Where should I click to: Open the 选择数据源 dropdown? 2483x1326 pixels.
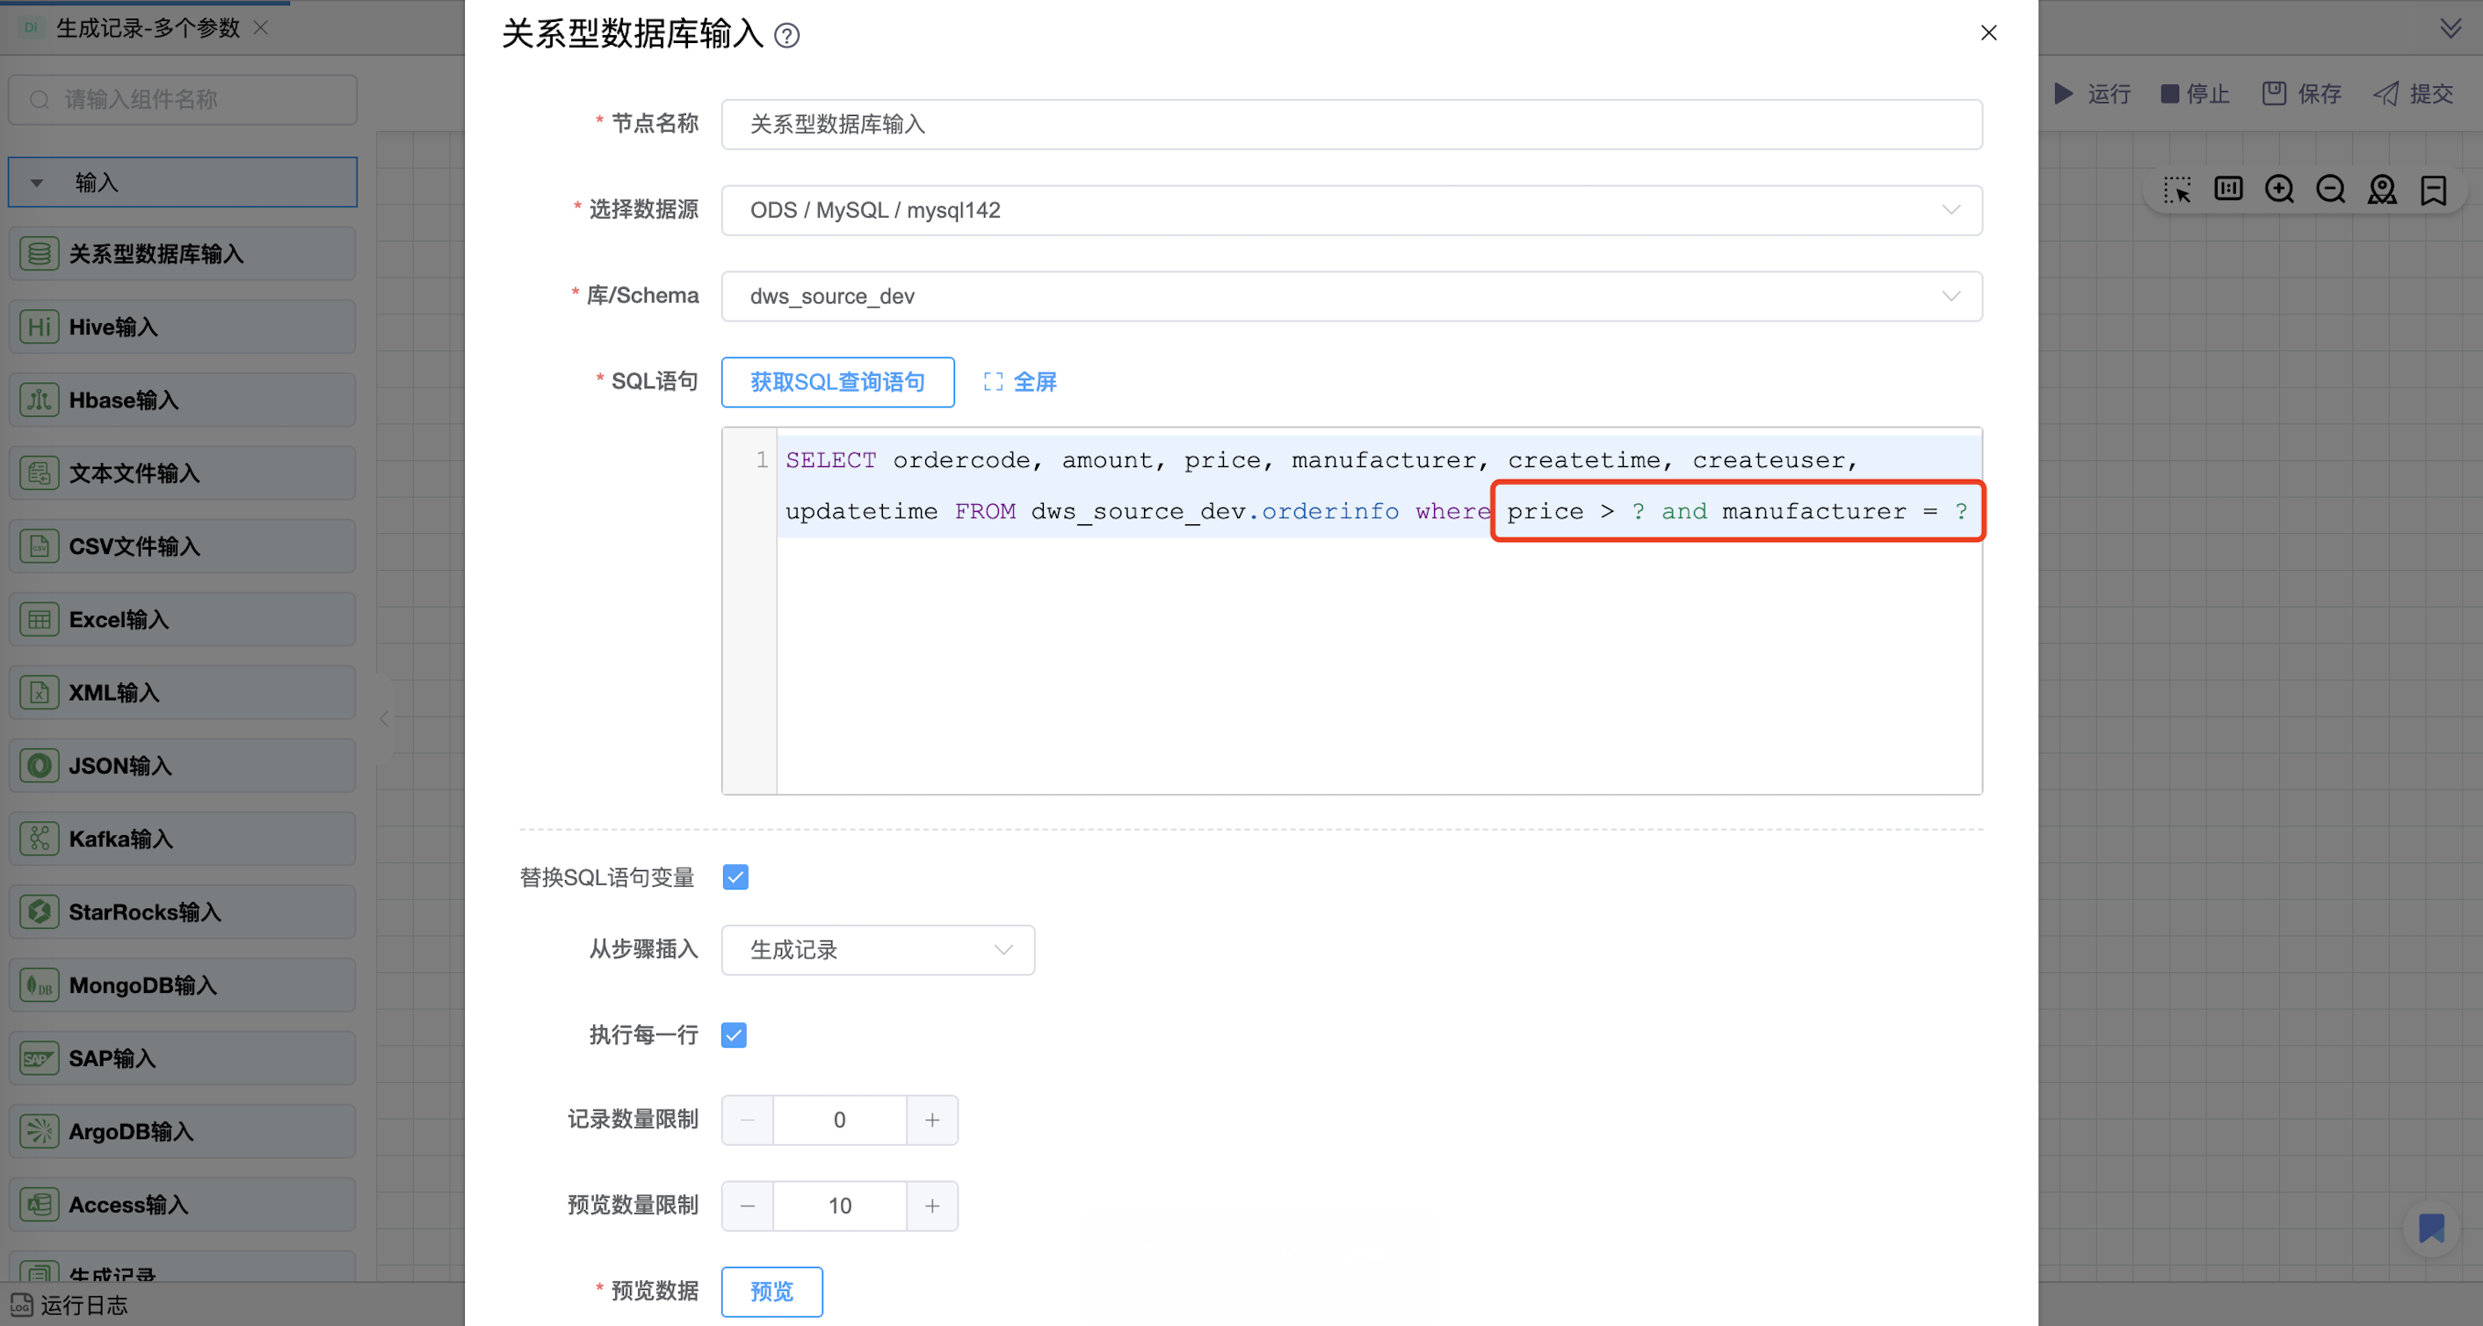1350,210
